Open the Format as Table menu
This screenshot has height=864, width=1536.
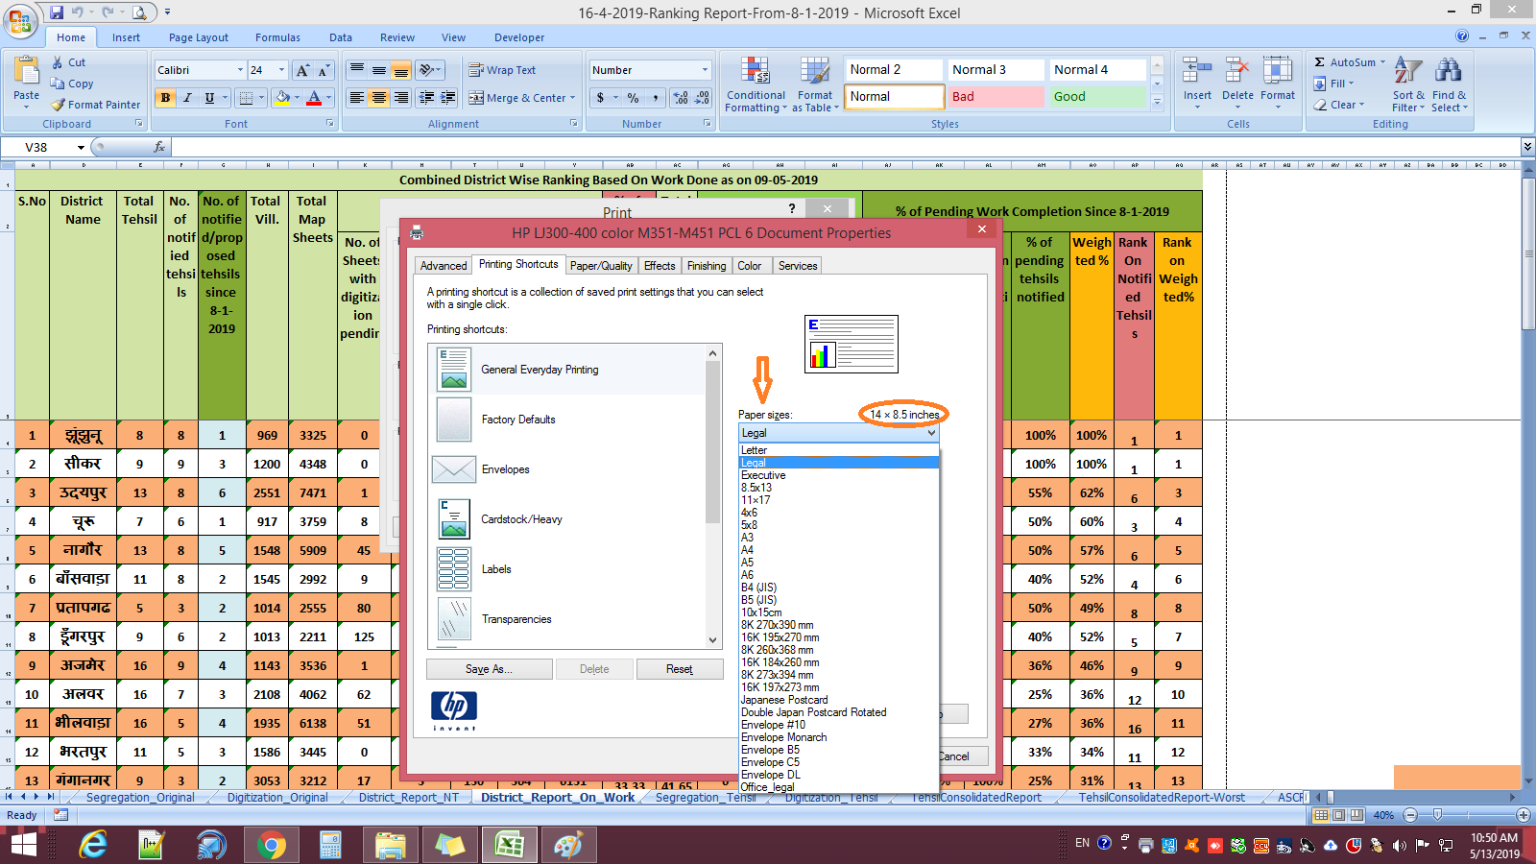click(815, 84)
